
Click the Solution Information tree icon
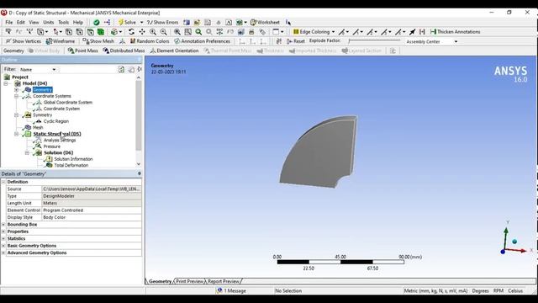tap(49, 159)
